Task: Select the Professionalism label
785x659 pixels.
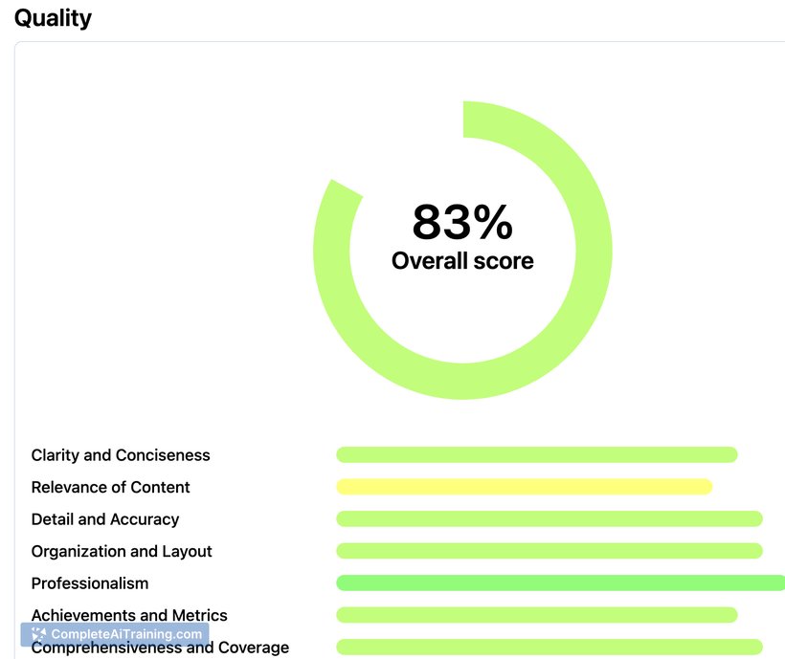Action: tap(90, 583)
